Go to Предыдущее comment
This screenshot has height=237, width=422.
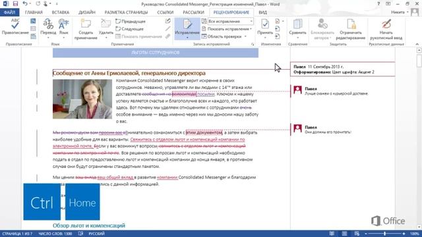(x=131, y=21)
